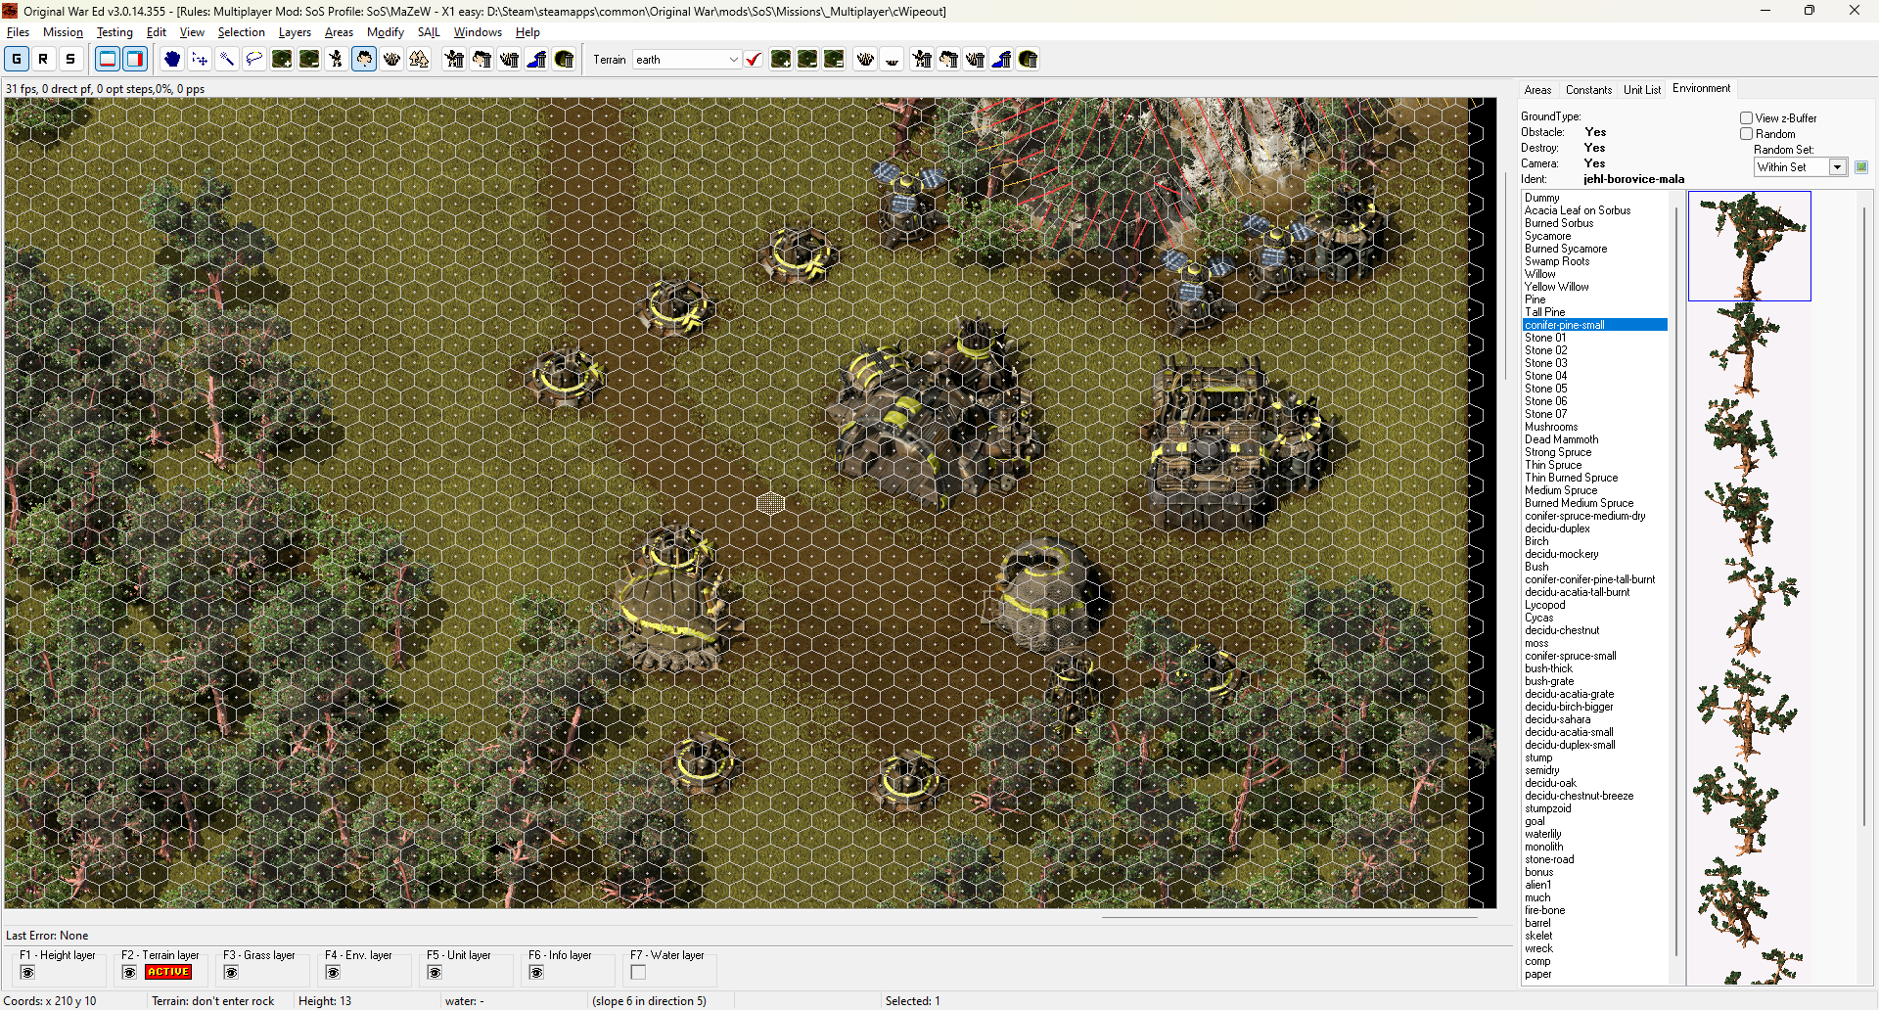1879x1010 pixels.
Task: Enable the View z-Buffer checkbox
Action: [x=1746, y=118]
